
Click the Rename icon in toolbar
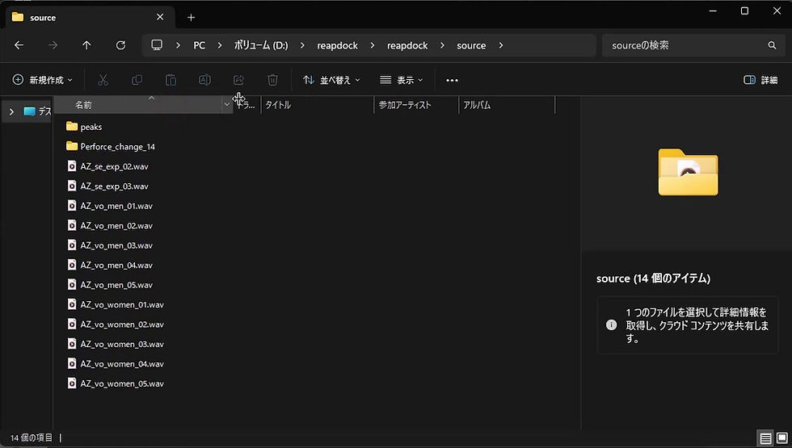(204, 80)
